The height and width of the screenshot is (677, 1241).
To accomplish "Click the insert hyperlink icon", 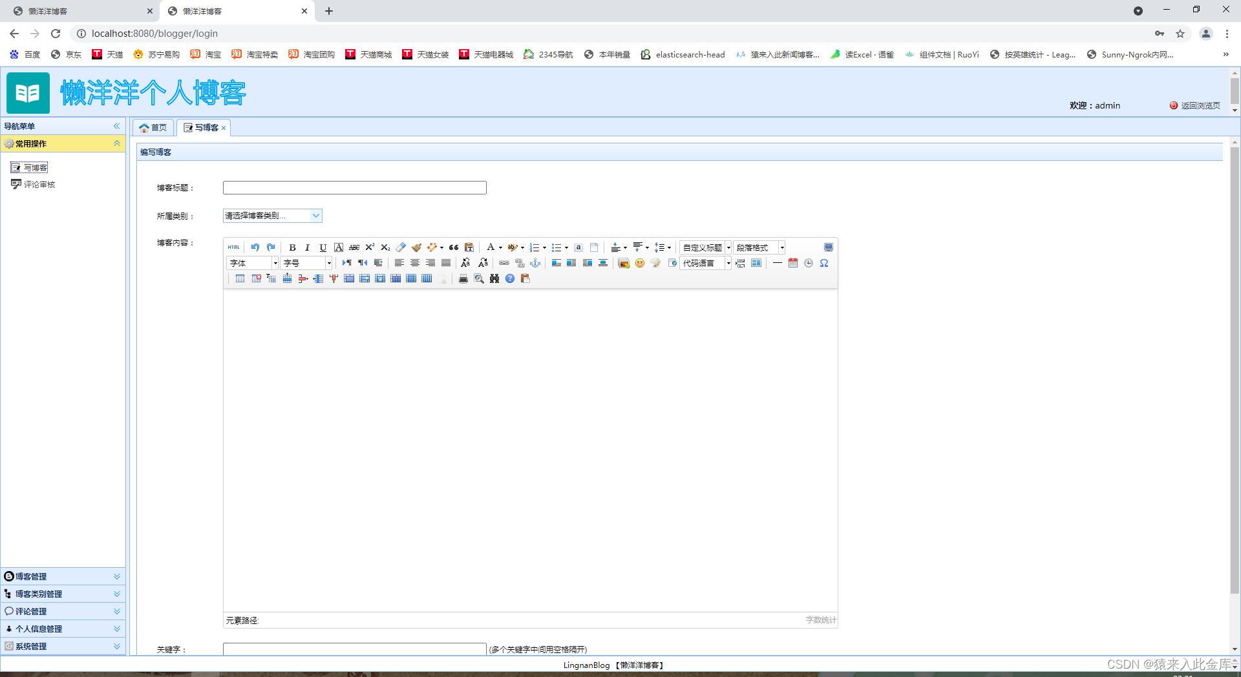I will [504, 263].
